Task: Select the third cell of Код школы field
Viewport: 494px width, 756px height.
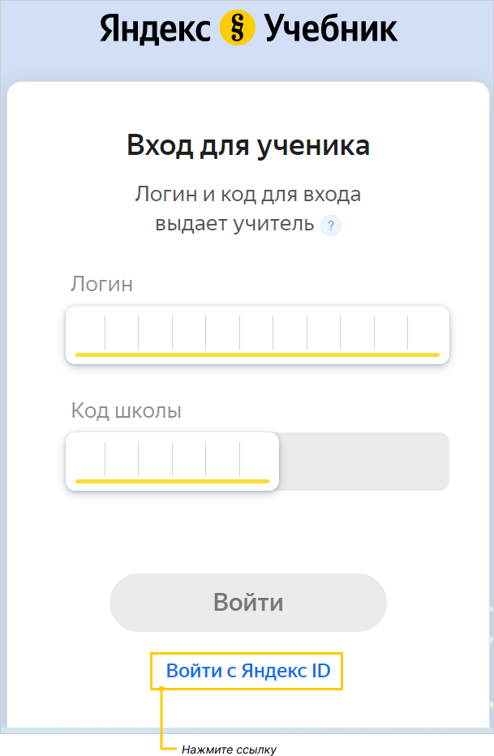Action: pyautogui.click(x=156, y=460)
